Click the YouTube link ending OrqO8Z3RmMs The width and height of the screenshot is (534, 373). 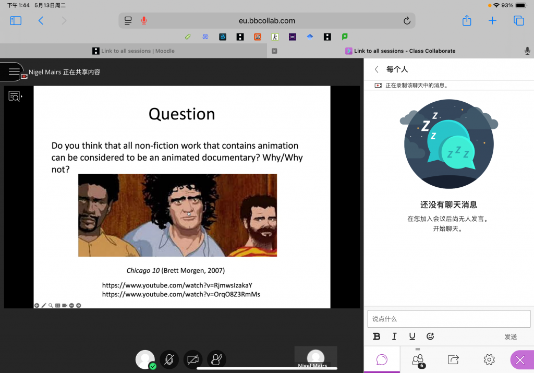pos(181,294)
